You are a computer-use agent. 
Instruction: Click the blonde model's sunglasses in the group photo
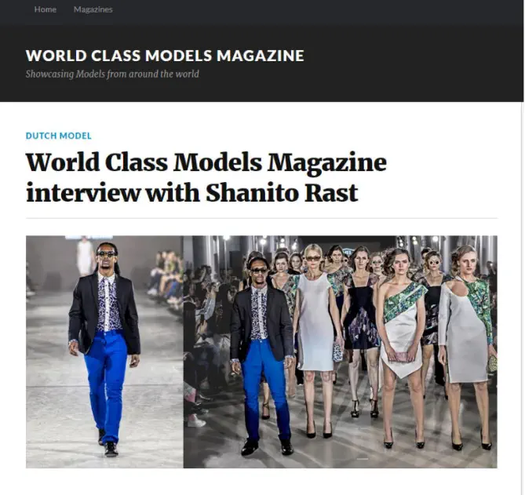(313, 259)
